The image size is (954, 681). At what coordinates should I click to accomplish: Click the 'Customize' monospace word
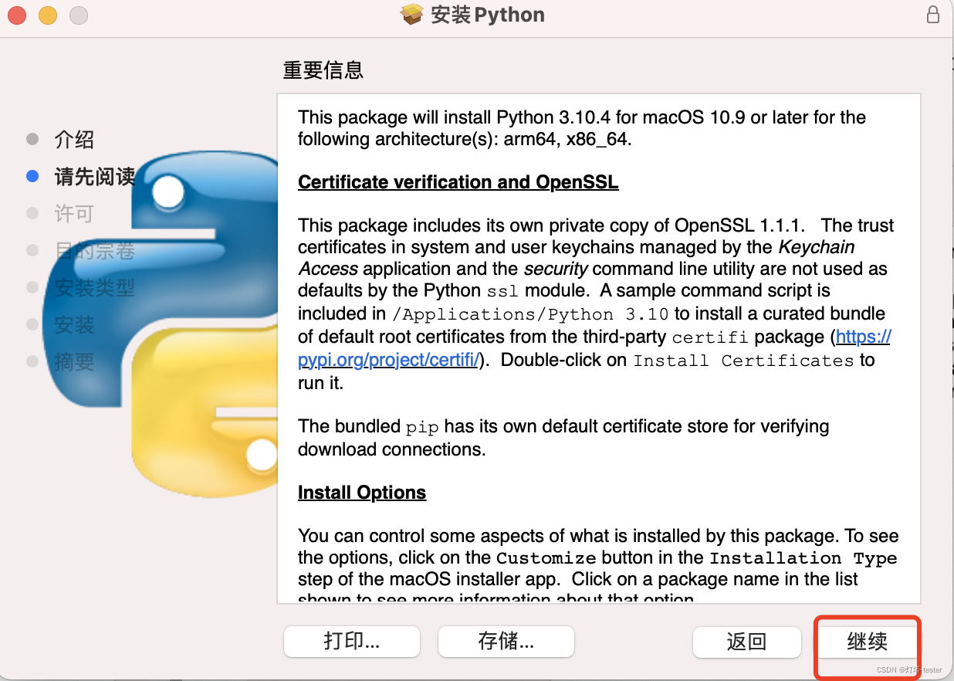[546, 558]
